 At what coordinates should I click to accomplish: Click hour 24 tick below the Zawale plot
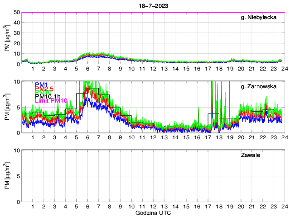284,207
